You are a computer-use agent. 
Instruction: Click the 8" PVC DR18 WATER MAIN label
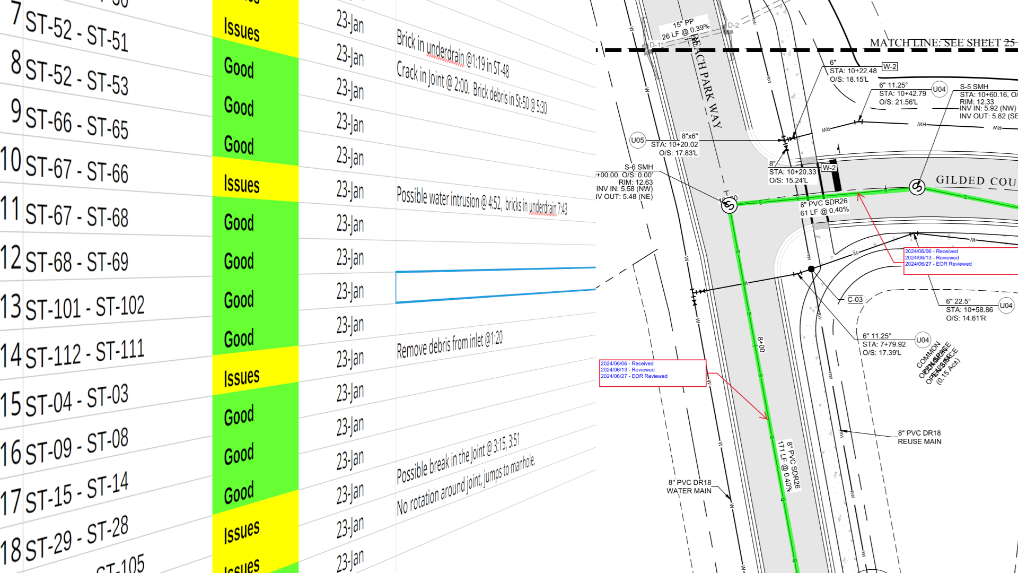pyautogui.click(x=689, y=487)
